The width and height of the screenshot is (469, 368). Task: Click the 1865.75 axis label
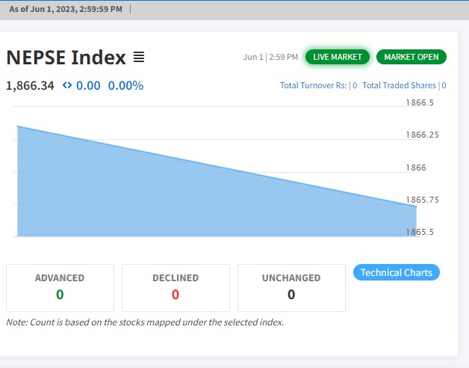pyautogui.click(x=422, y=200)
